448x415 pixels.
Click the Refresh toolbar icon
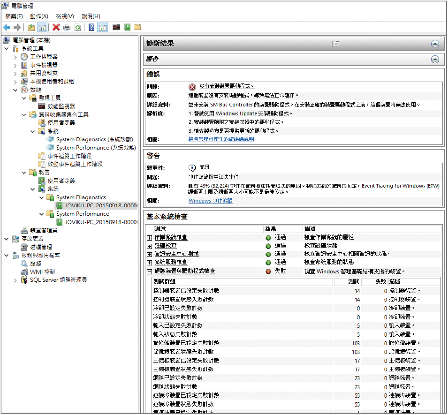(77, 27)
